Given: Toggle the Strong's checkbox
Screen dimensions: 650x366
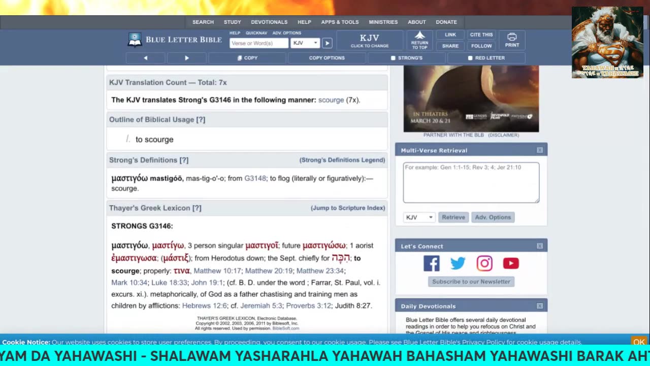Looking at the screenshot, I should (x=393, y=58).
